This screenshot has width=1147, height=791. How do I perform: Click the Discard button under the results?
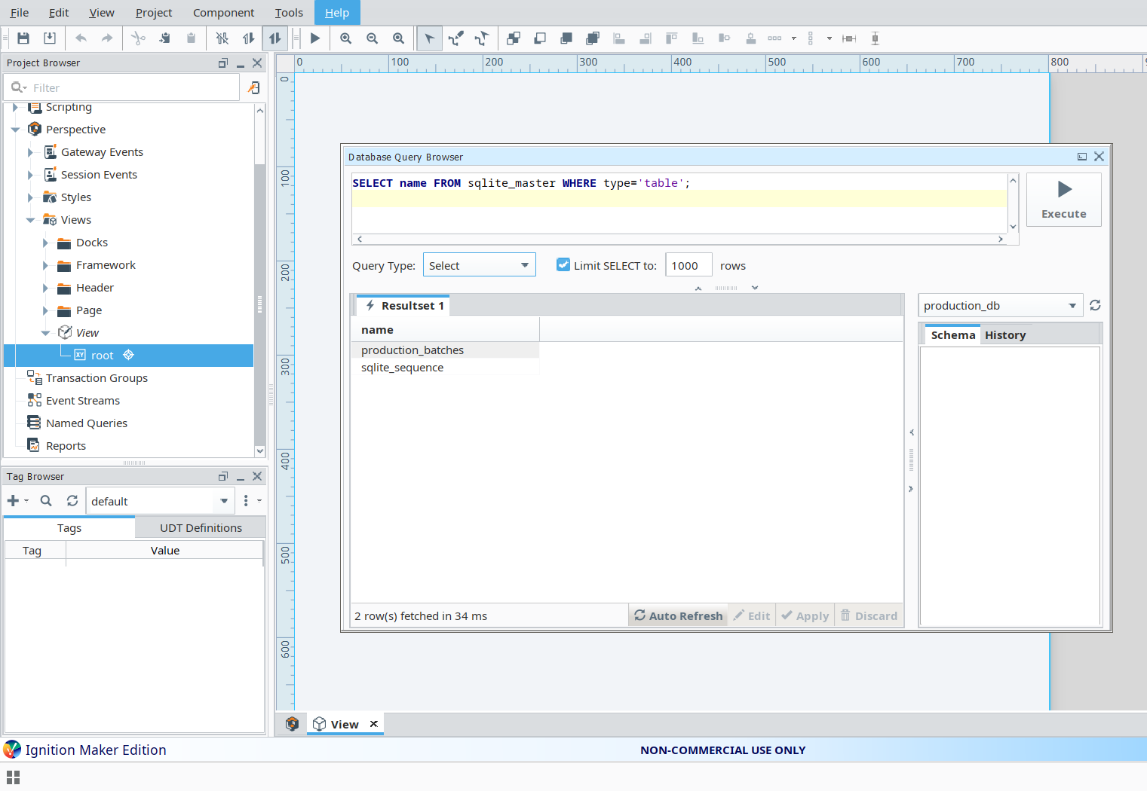[x=869, y=615]
